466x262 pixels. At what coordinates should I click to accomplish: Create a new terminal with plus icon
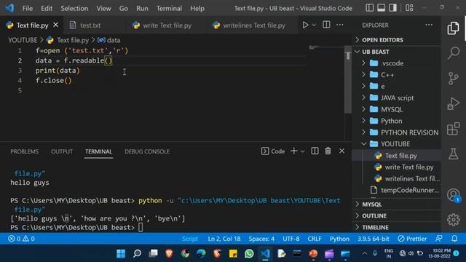tap(293, 151)
